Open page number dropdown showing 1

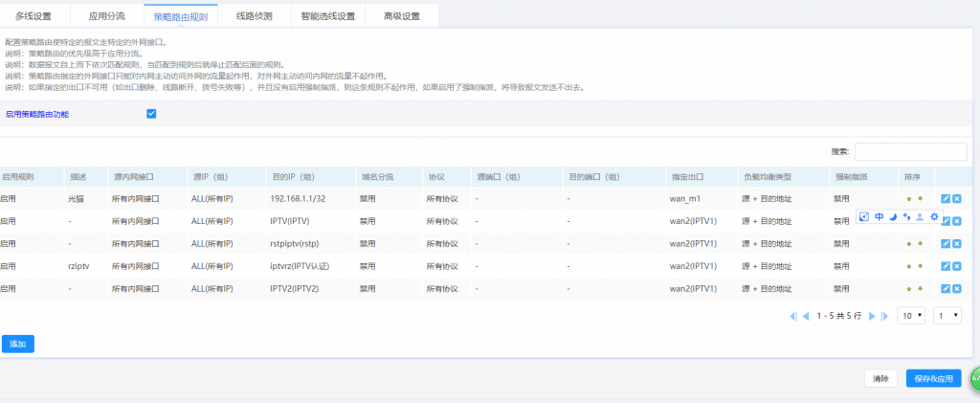pos(947,315)
